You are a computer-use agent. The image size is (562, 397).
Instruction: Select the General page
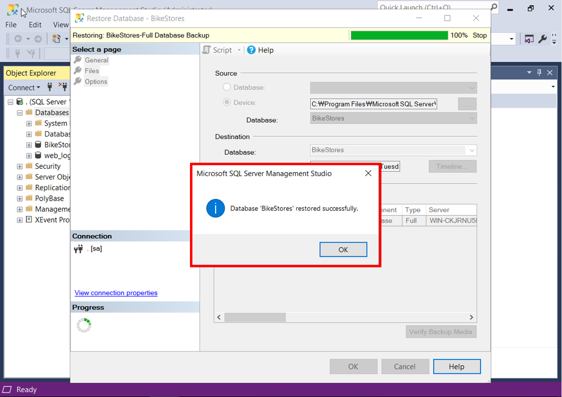[x=96, y=60]
